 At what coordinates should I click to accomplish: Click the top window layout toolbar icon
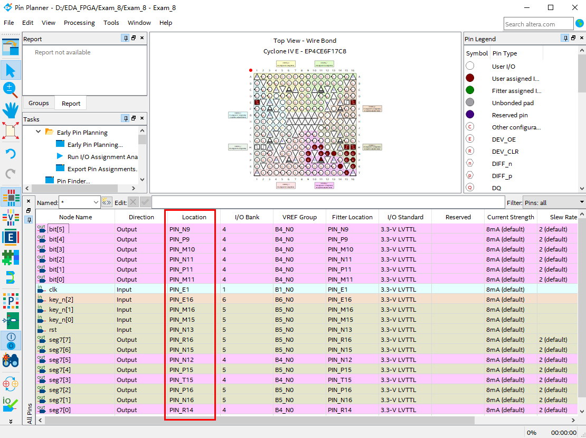pyautogui.click(x=11, y=46)
